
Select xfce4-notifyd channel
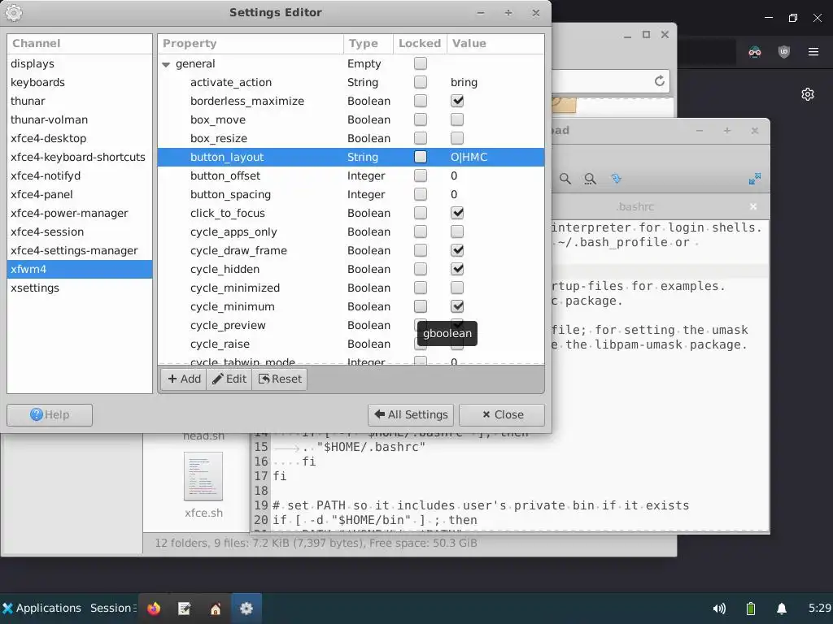80,175
